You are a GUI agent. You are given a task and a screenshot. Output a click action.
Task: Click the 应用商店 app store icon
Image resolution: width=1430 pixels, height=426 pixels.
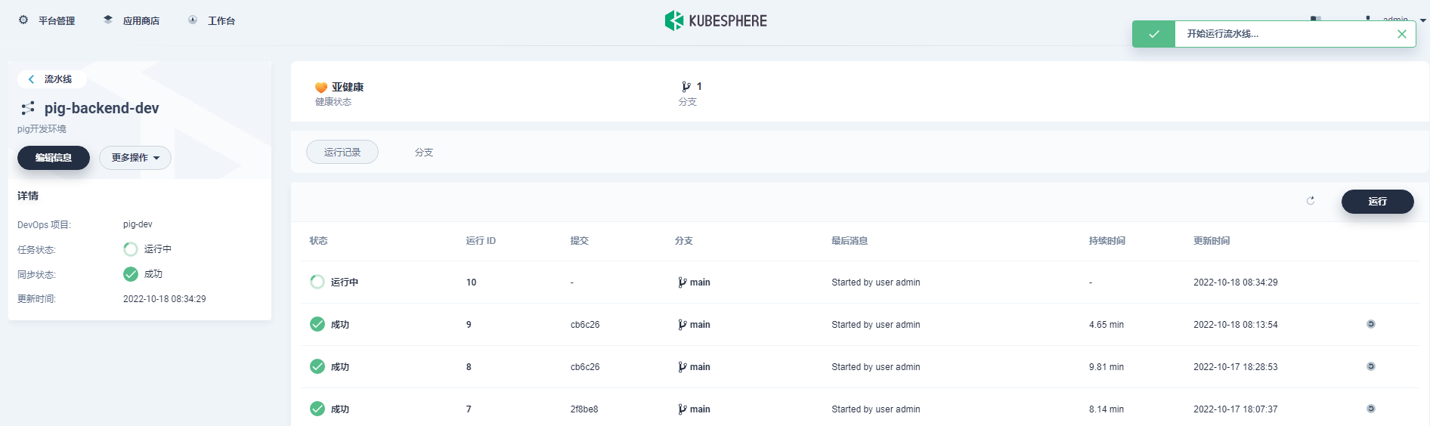108,20
